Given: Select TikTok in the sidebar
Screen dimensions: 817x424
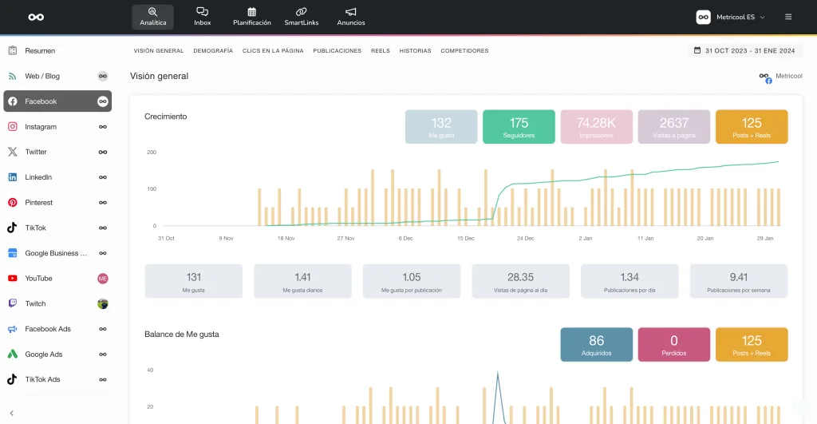Looking at the screenshot, I should click(x=36, y=228).
